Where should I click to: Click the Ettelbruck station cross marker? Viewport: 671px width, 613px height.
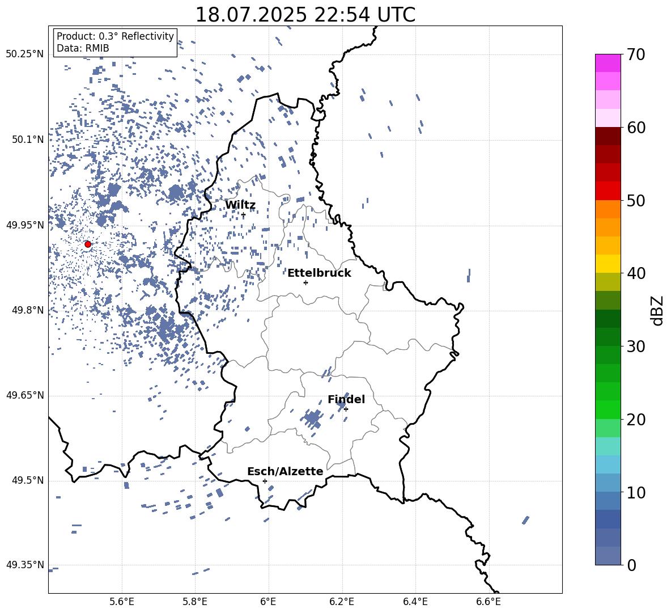[x=305, y=282]
